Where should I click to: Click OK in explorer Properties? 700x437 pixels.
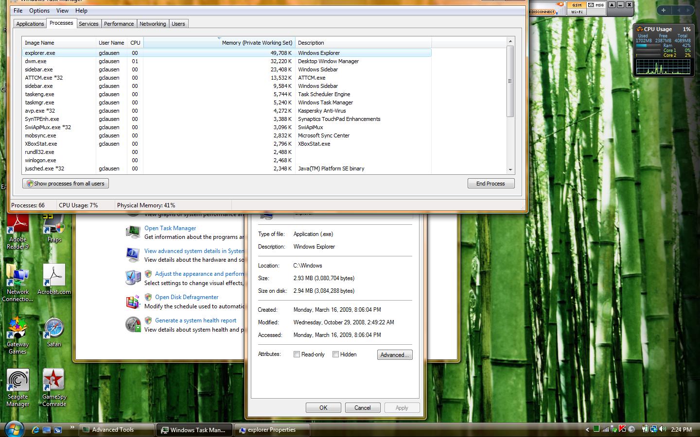tap(323, 408)
